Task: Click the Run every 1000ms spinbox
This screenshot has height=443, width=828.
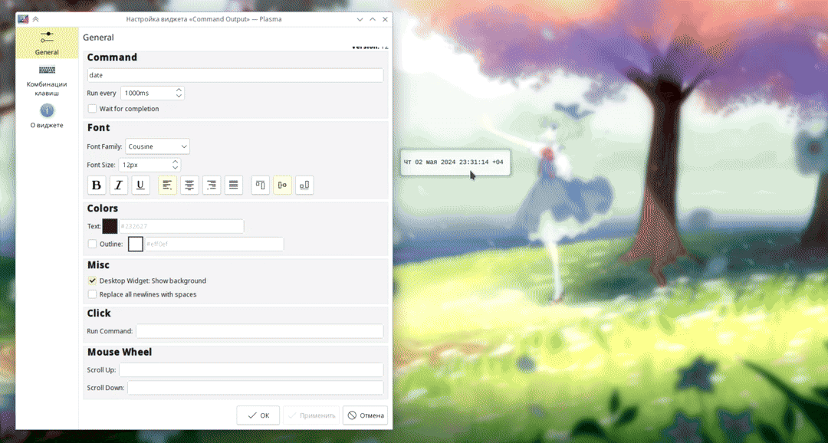Action: click(x=147, y=93)
